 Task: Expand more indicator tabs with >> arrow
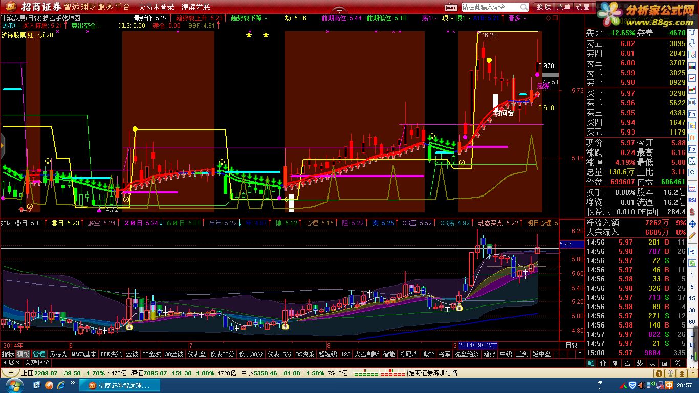(556, 354)
